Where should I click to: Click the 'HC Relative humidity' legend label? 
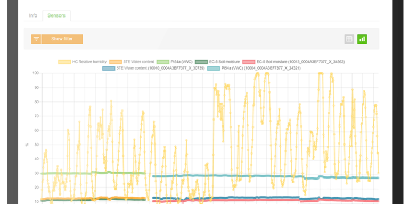tap(89, 62)
